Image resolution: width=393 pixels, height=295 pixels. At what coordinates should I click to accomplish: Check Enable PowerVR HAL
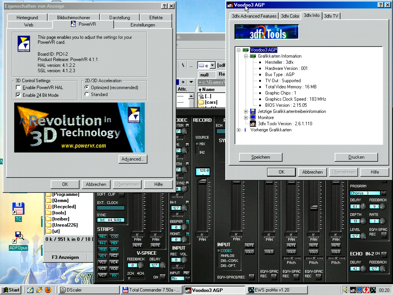point(18,88)
